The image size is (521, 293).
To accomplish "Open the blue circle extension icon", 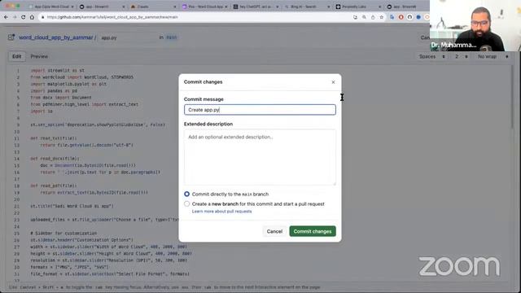I will [x=418, y=17].
